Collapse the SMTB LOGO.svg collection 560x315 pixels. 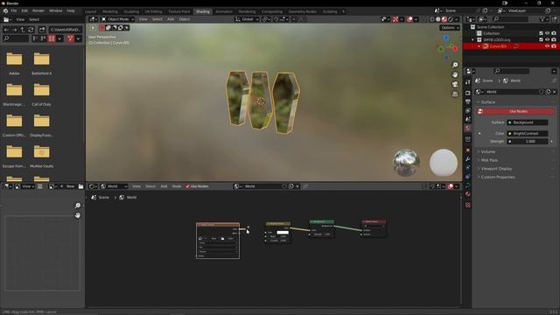click(x=472, y=39)
